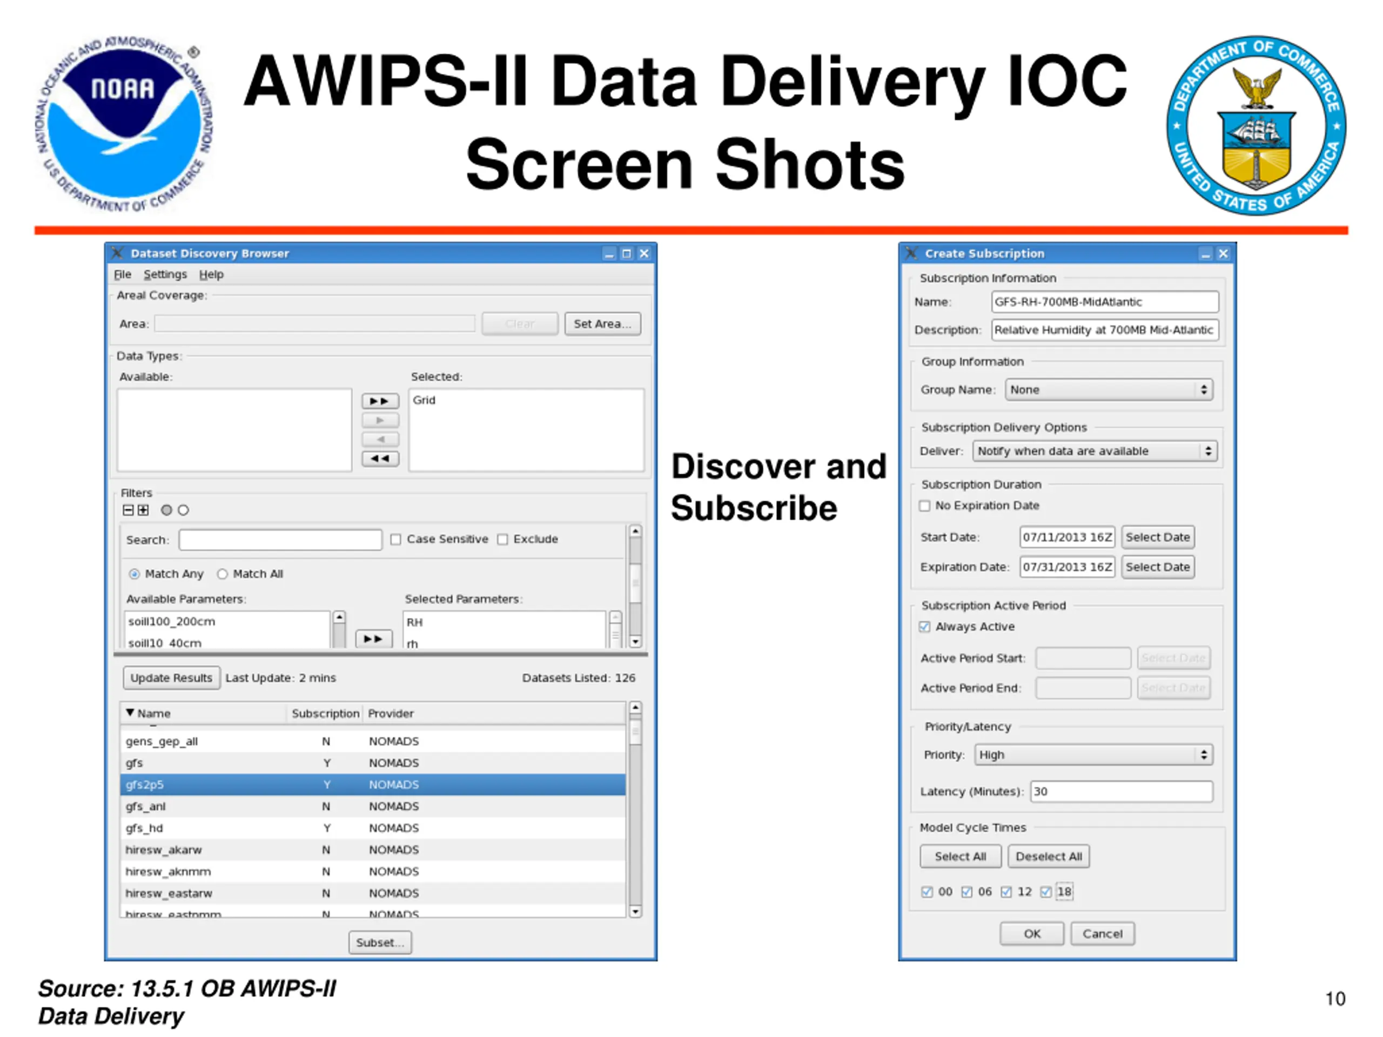
Task: Select gfs2p5 dataset row
Action: 373,784
